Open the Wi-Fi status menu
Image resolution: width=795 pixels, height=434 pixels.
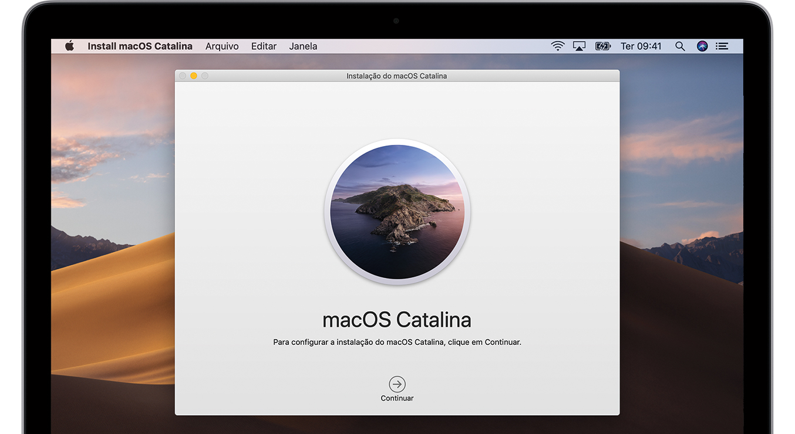(557, 46)
